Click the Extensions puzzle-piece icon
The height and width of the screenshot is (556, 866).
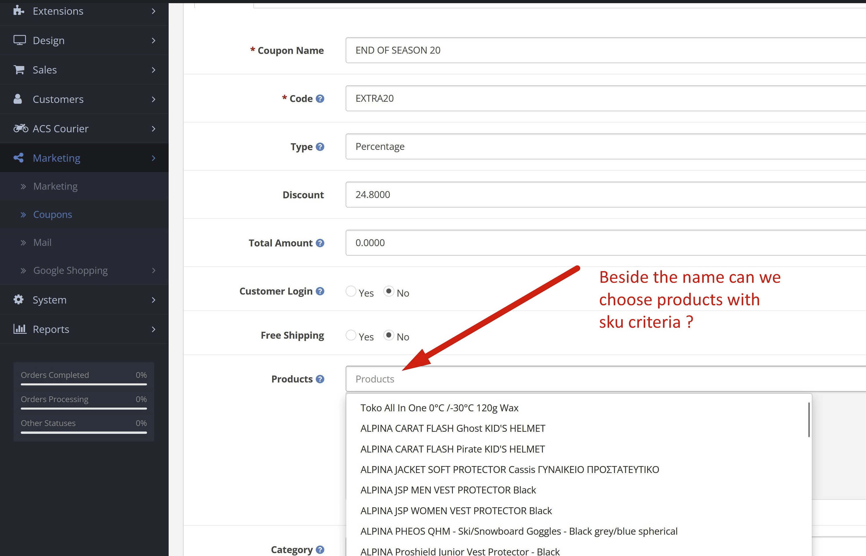pyautogui.click(x=18, y=11)
